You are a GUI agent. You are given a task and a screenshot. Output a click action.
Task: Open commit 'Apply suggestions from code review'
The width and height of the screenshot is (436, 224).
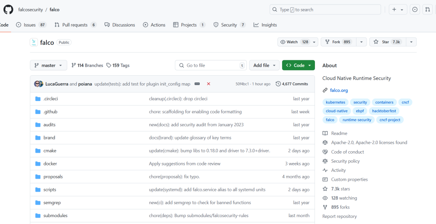[x=184, y=163]
